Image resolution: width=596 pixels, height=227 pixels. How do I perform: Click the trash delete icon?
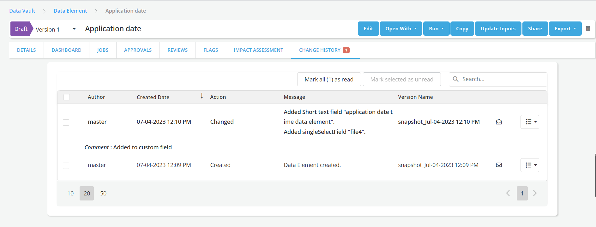tap(588, 28)
